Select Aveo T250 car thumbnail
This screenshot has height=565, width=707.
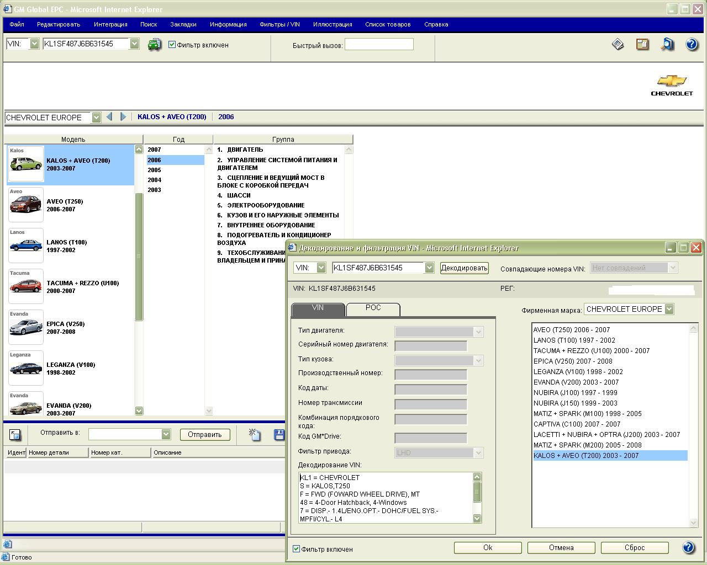coord(26,205)
